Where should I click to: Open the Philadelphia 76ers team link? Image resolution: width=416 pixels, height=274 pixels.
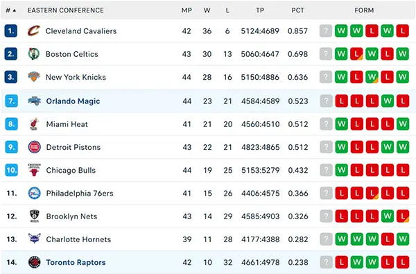tap(80, 194)
